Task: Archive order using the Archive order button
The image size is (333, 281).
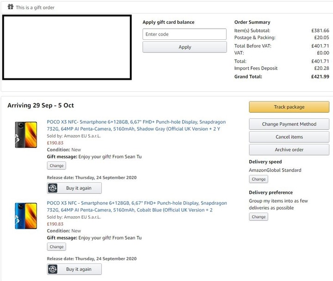Action: click(x=289, y=150)
